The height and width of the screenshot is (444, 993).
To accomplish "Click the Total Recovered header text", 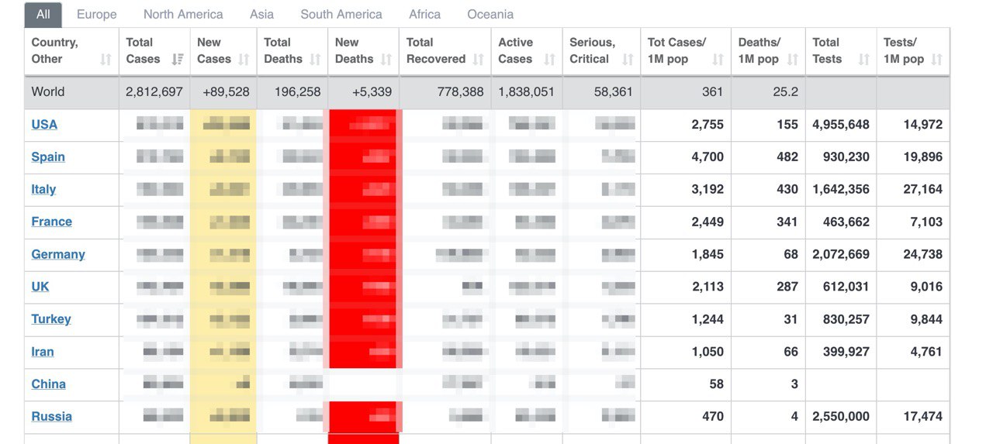I will point(436,51).
